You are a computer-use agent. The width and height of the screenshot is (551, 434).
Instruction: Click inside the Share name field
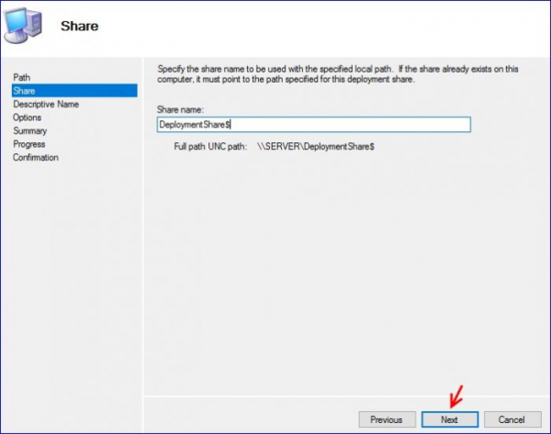tap(313, 124)
